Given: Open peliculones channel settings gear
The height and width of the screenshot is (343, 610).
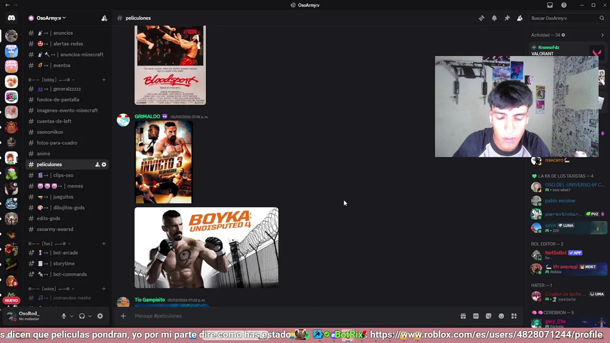Looking at the screenshot, I should point(104,164).
